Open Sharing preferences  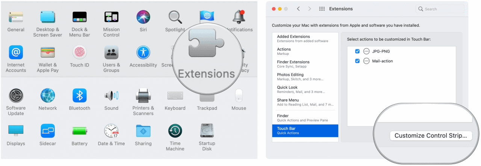pyautogui.click(x=143, y=131)
